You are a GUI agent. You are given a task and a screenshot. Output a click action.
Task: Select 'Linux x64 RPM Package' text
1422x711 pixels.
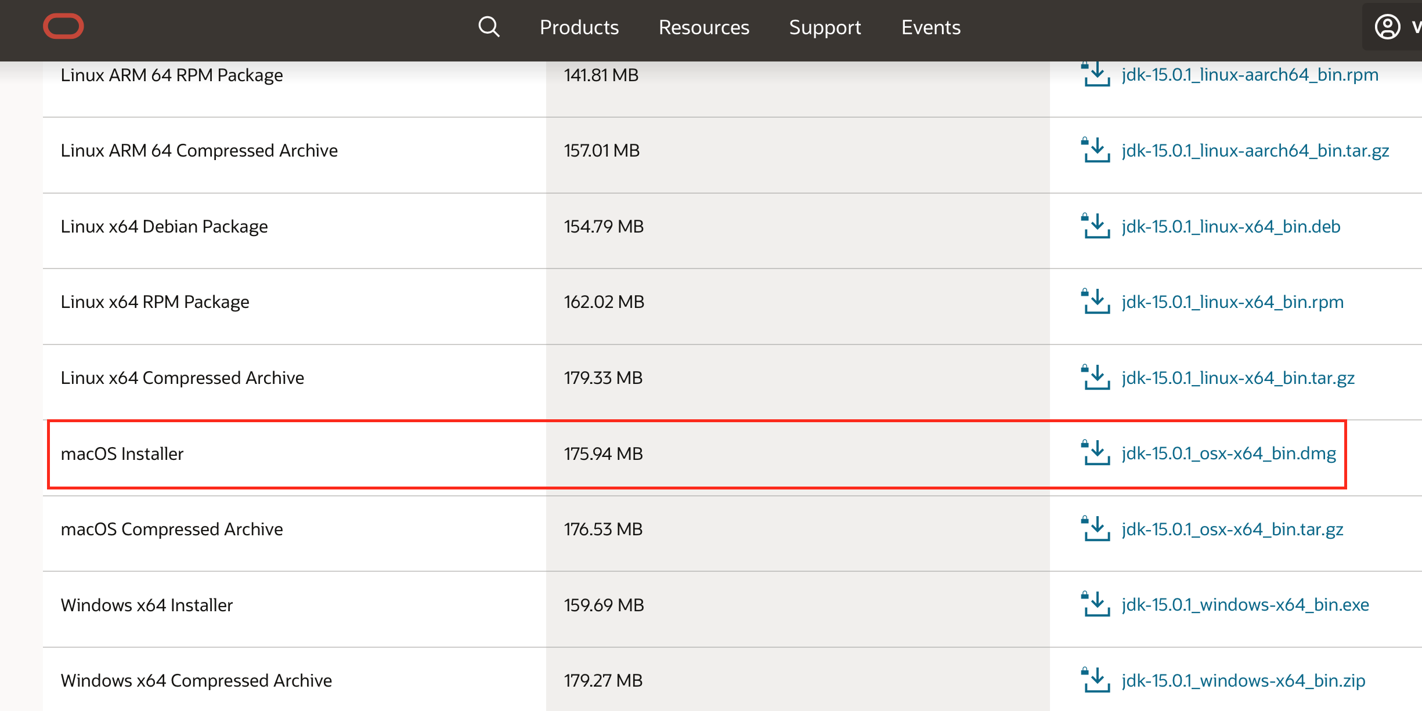[155, 302]
